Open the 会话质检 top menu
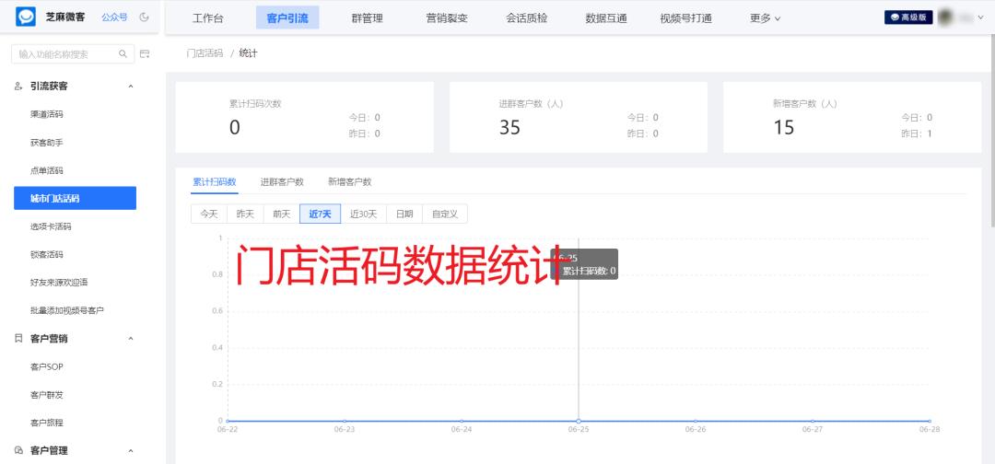The height and width of the screenshot is (464, 995). tap(527, 18)
